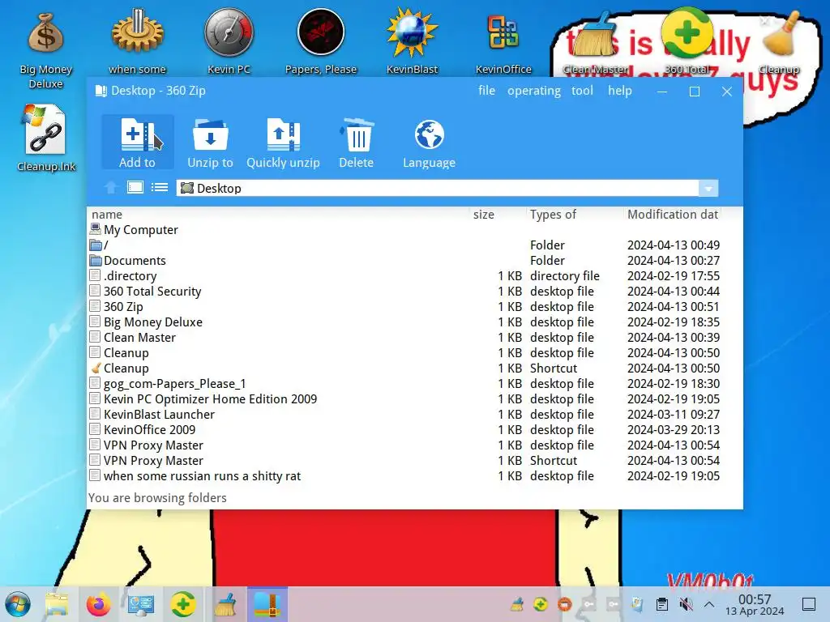Screen dimensions: 830x622
Task: Open the operating menu
Action: coord(533,91)
